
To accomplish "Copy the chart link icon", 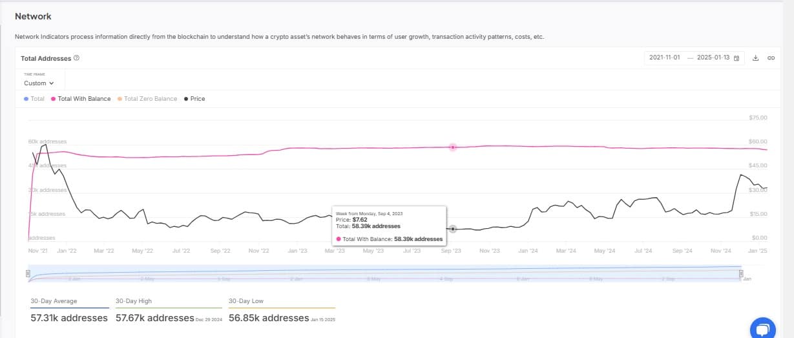I will click(x=771, y=58).
